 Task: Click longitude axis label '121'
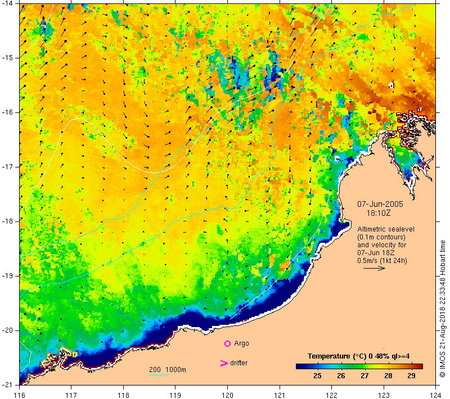(280, 395)
